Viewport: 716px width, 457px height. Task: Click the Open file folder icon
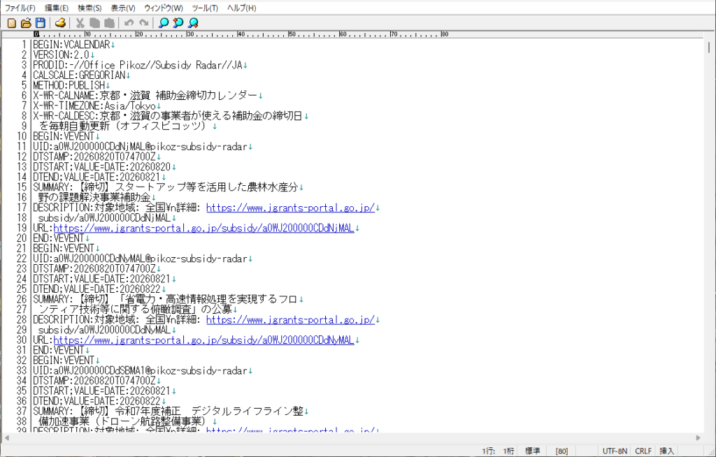click(x=26, y=23)
